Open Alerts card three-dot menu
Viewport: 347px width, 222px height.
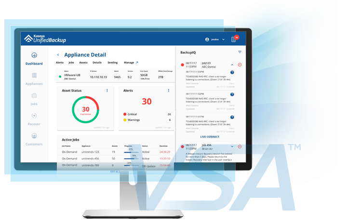pyautogui.click(x=168, y=91)
